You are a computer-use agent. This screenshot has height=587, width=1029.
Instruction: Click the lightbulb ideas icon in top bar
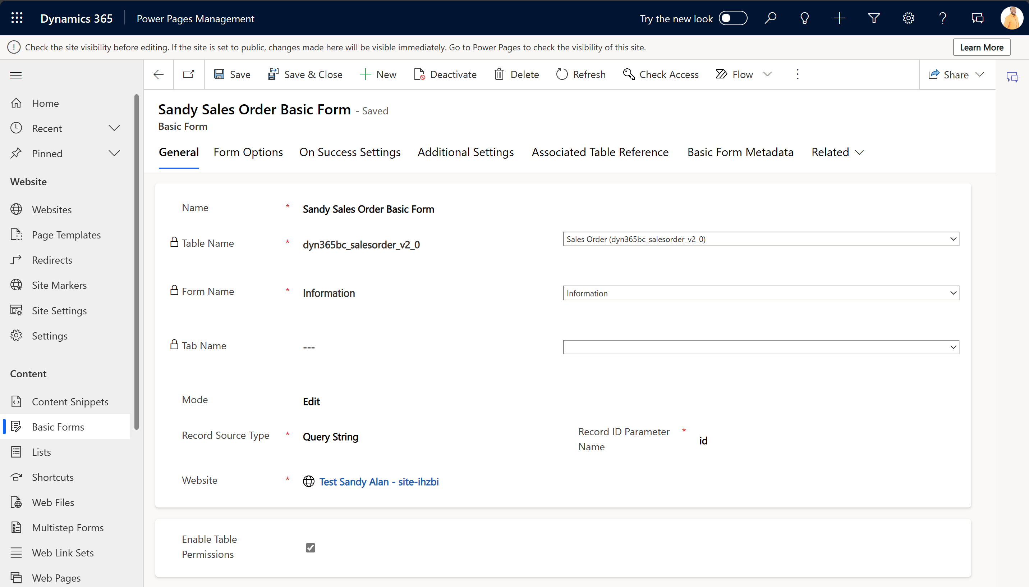pyautogui.click(x=804, y=18)
